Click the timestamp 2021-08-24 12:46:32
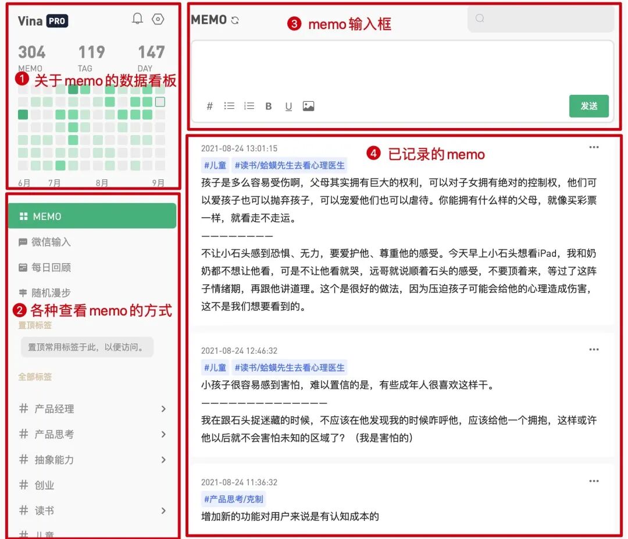Image resolution: width=628 pixels, height=539 pixels. 239,350
